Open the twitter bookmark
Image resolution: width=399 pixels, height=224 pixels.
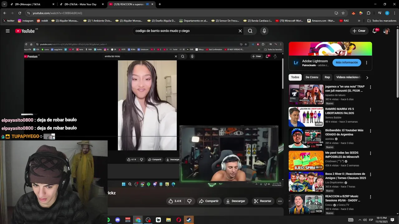[9, 21]
